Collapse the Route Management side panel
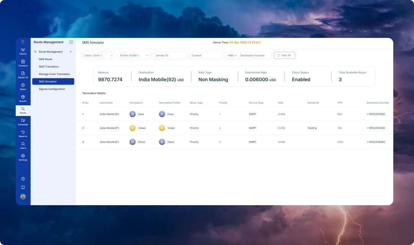This screenshot has height=245, width=414. coord(71,42)
